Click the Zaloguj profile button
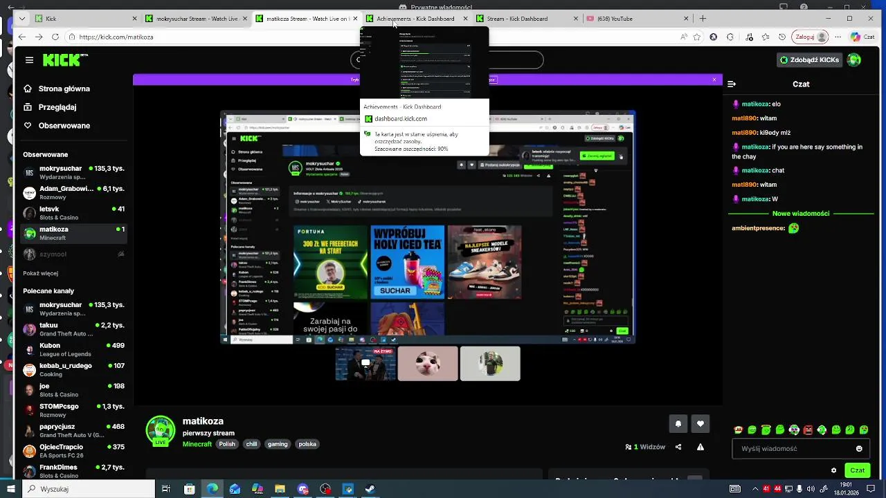The height and width of the screenshot is (498, 886). [x=810, y=37]
